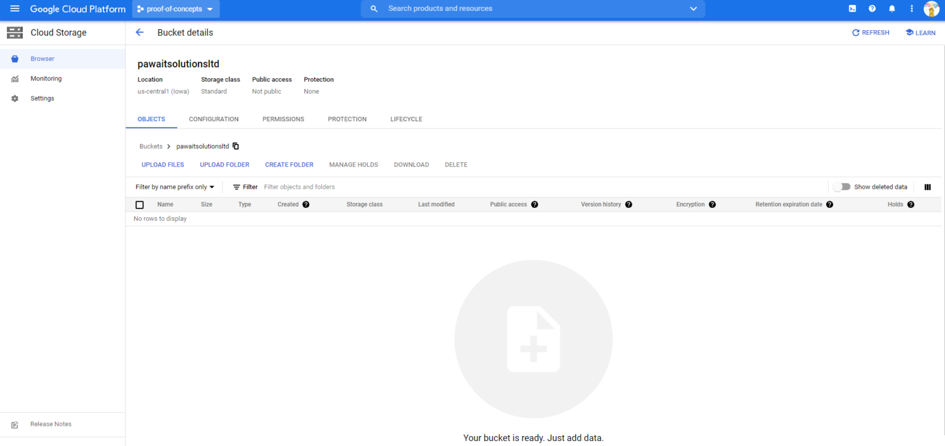Click the back arrow next to Bucket details
Image resolution: width=945 pixels, height=446 pixels.
[x=140, y=33]
